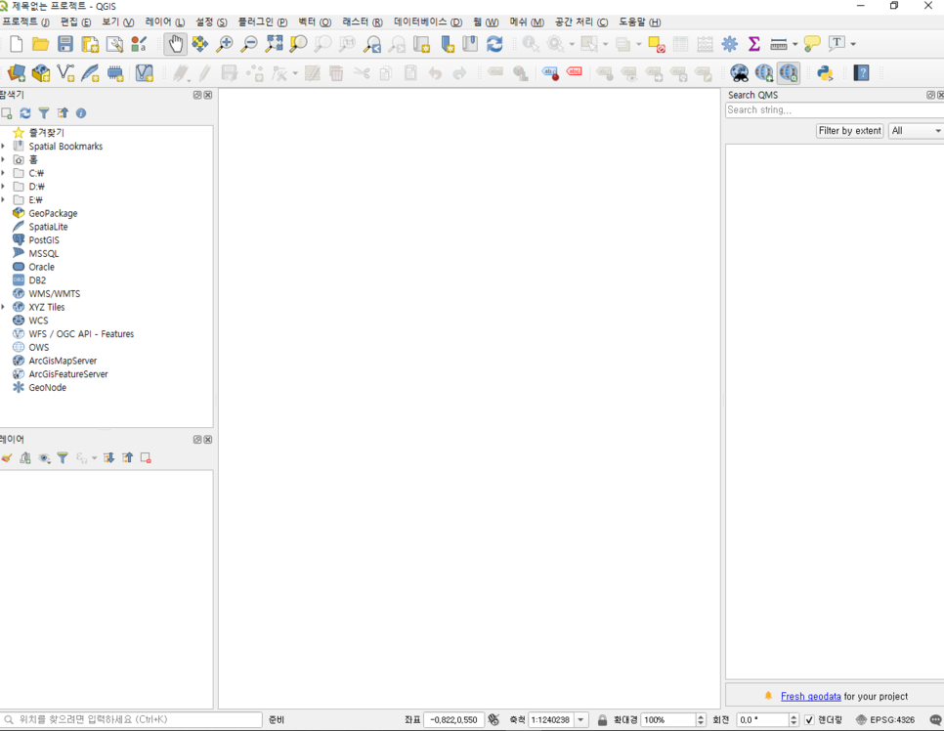Viewport: 944px width, 731px height.
Task: Open the new print layout icon
Action: click(90, 44)
